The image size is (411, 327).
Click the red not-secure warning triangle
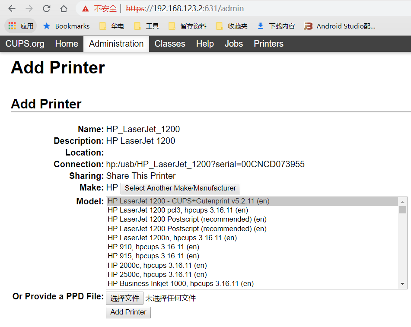(86, 9)
